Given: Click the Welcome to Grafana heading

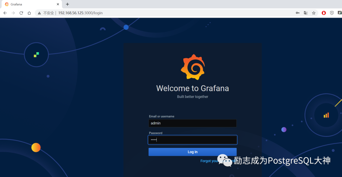Looking at the screenshot, I should 193,88.
